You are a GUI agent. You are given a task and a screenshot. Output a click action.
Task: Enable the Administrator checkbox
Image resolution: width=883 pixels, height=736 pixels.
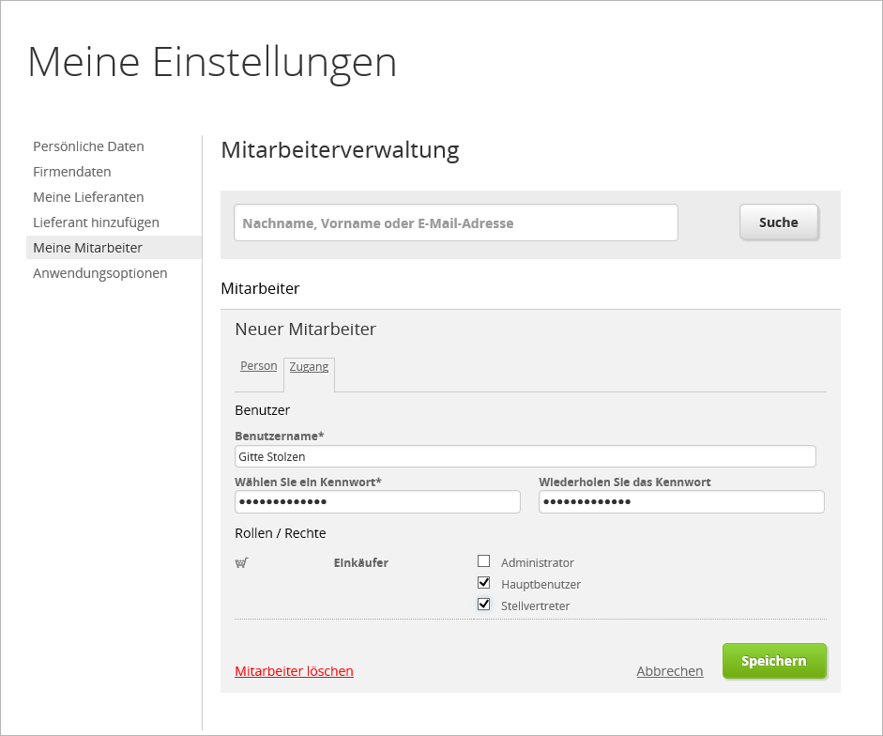484,561
